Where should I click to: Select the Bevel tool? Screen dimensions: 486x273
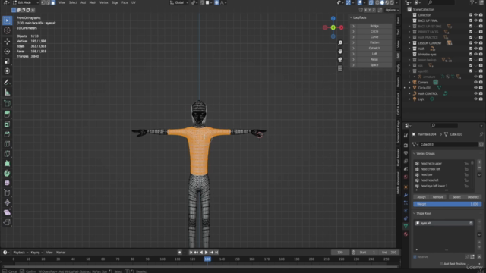coord(7,134)
